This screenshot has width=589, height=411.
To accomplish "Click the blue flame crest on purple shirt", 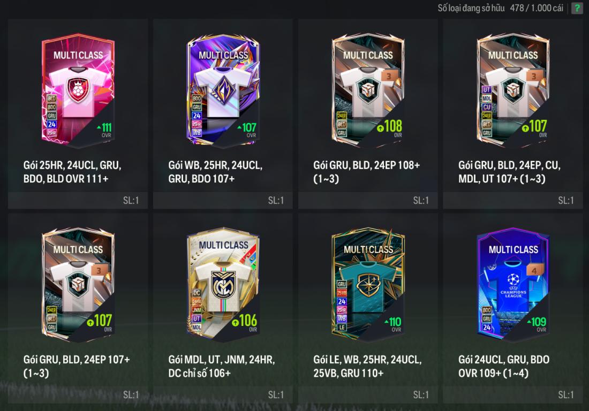I will 223,89.
